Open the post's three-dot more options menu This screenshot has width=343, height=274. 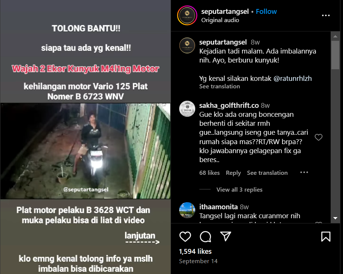pyautogui.click(x=326, y=15)
